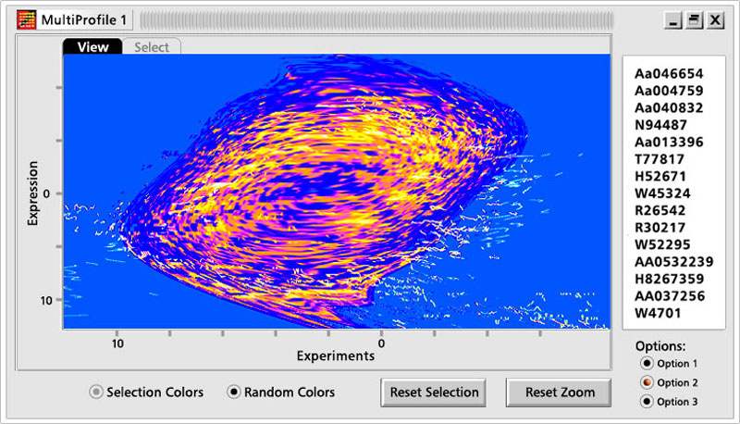Maximize the MultiProfile 1 window

(x=695, y=20)
